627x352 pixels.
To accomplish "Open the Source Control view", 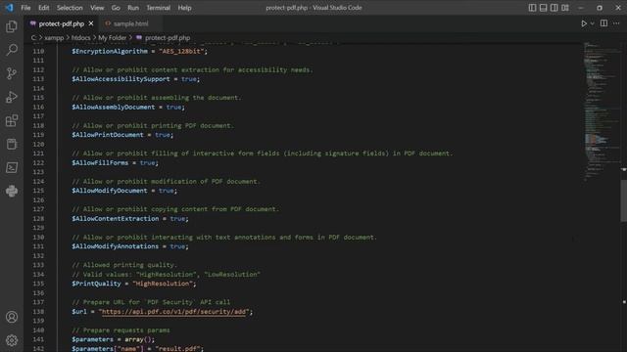I will click(x=12, y=73).
